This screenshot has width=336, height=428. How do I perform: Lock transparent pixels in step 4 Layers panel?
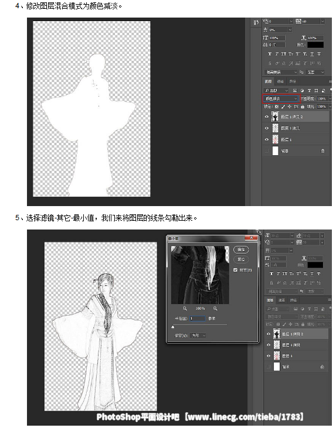tap(277, 107)
